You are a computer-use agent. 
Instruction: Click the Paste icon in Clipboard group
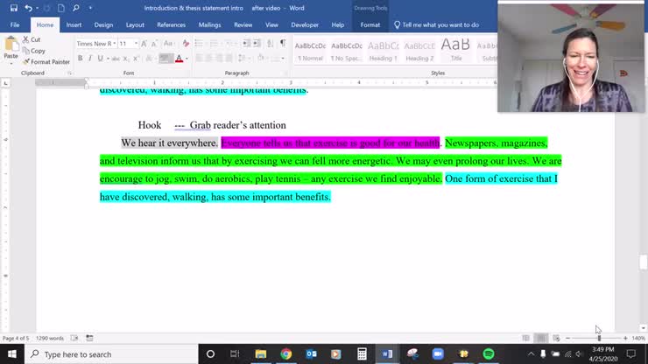tap(11, 43)
